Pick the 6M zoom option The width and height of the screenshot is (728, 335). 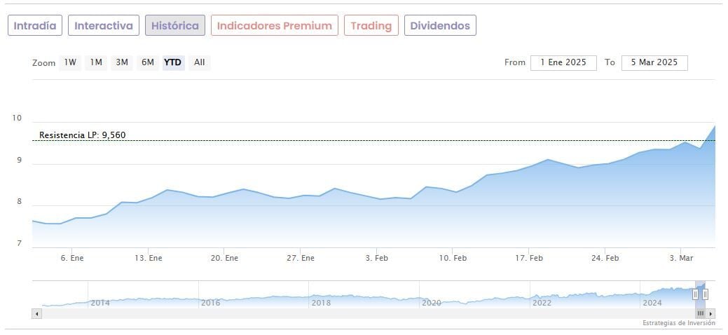tap(147, 62)
